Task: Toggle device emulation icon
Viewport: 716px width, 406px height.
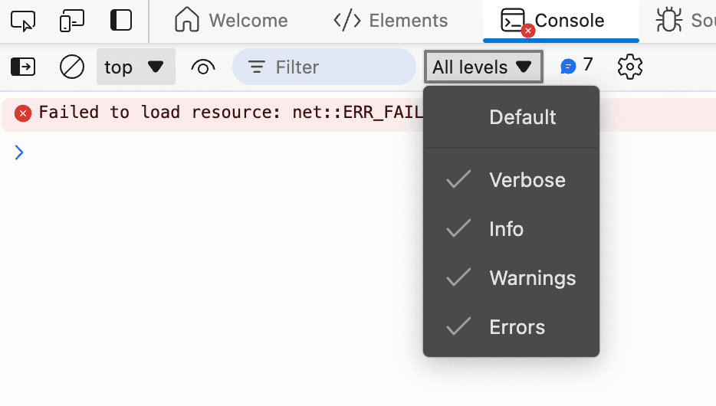Action: pyautogui.click(x=72, y=21)
